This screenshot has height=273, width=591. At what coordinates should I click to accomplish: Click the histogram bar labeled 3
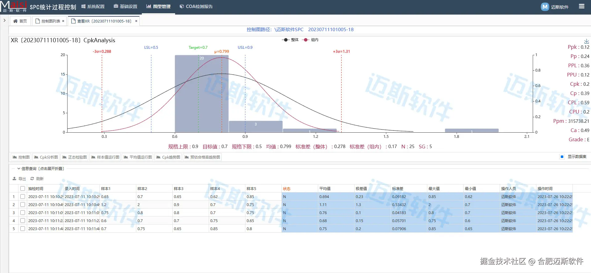point(256,126)
